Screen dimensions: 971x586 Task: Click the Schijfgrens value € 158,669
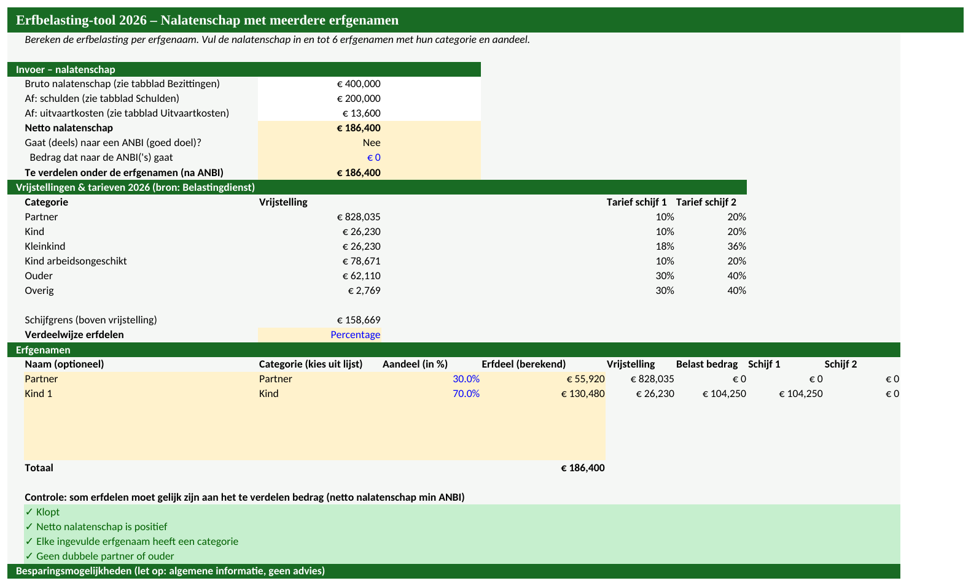359,320
